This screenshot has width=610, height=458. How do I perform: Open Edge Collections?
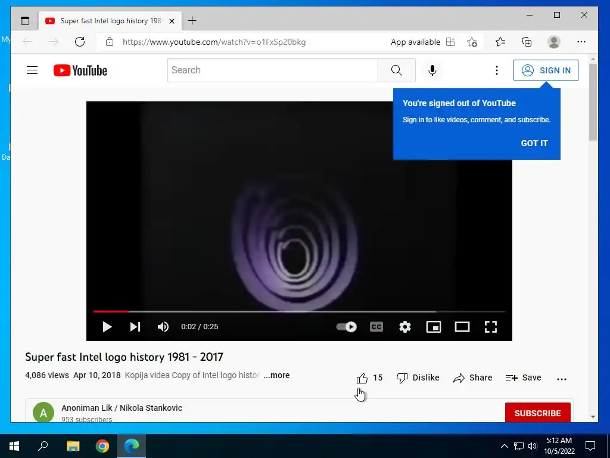527,42
